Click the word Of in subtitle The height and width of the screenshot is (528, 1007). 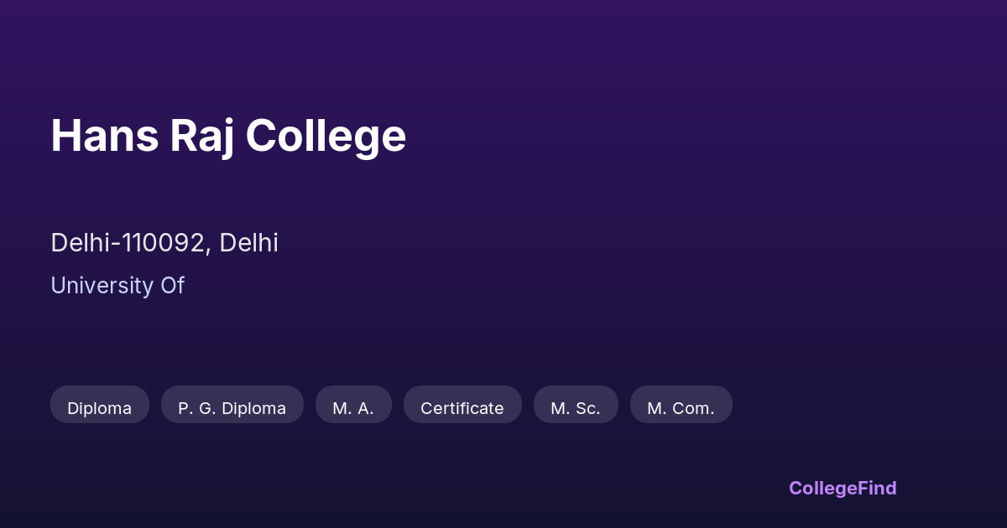tap(170, 286)
